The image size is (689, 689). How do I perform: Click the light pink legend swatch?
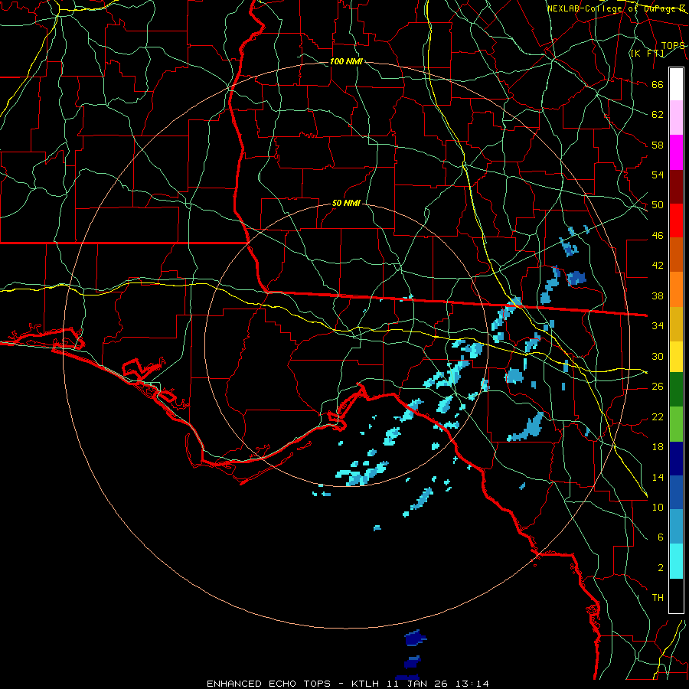(676, 118)
